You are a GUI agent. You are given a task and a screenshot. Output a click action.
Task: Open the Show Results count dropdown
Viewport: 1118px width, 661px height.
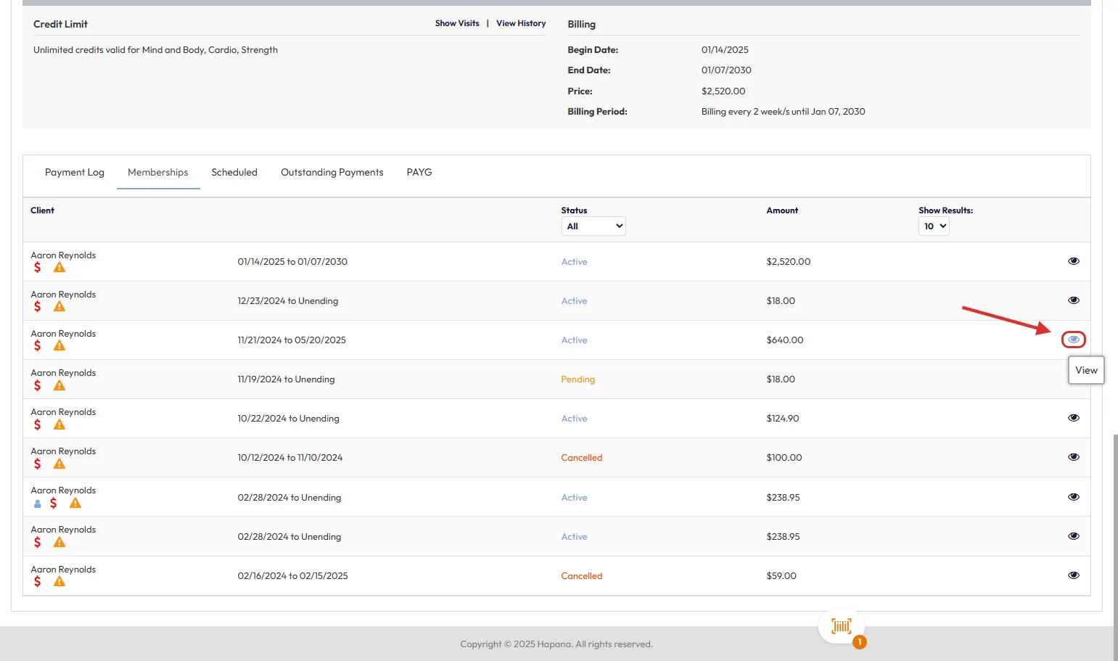[933, 226]
